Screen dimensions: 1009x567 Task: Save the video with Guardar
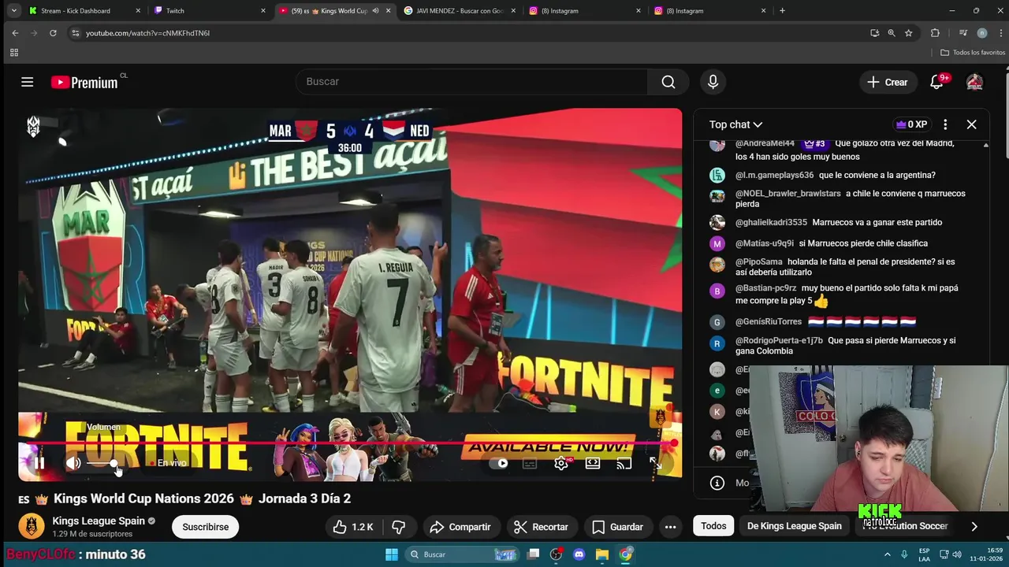(x=618, y=527)
